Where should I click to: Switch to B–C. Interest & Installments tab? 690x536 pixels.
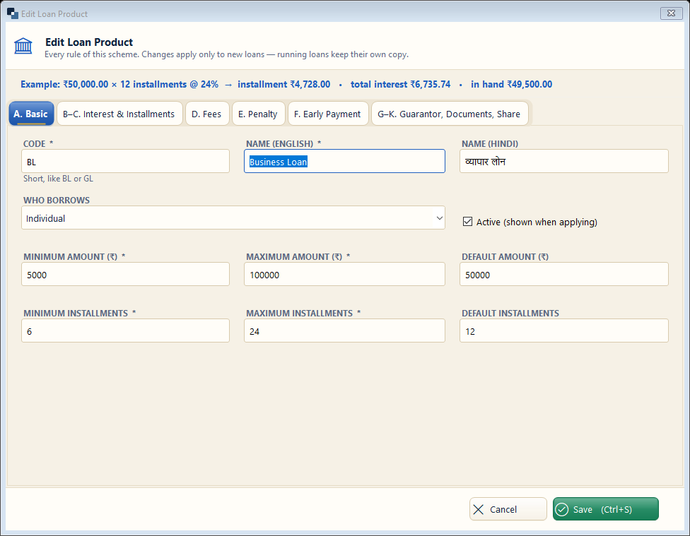click(x=119, y=114)
